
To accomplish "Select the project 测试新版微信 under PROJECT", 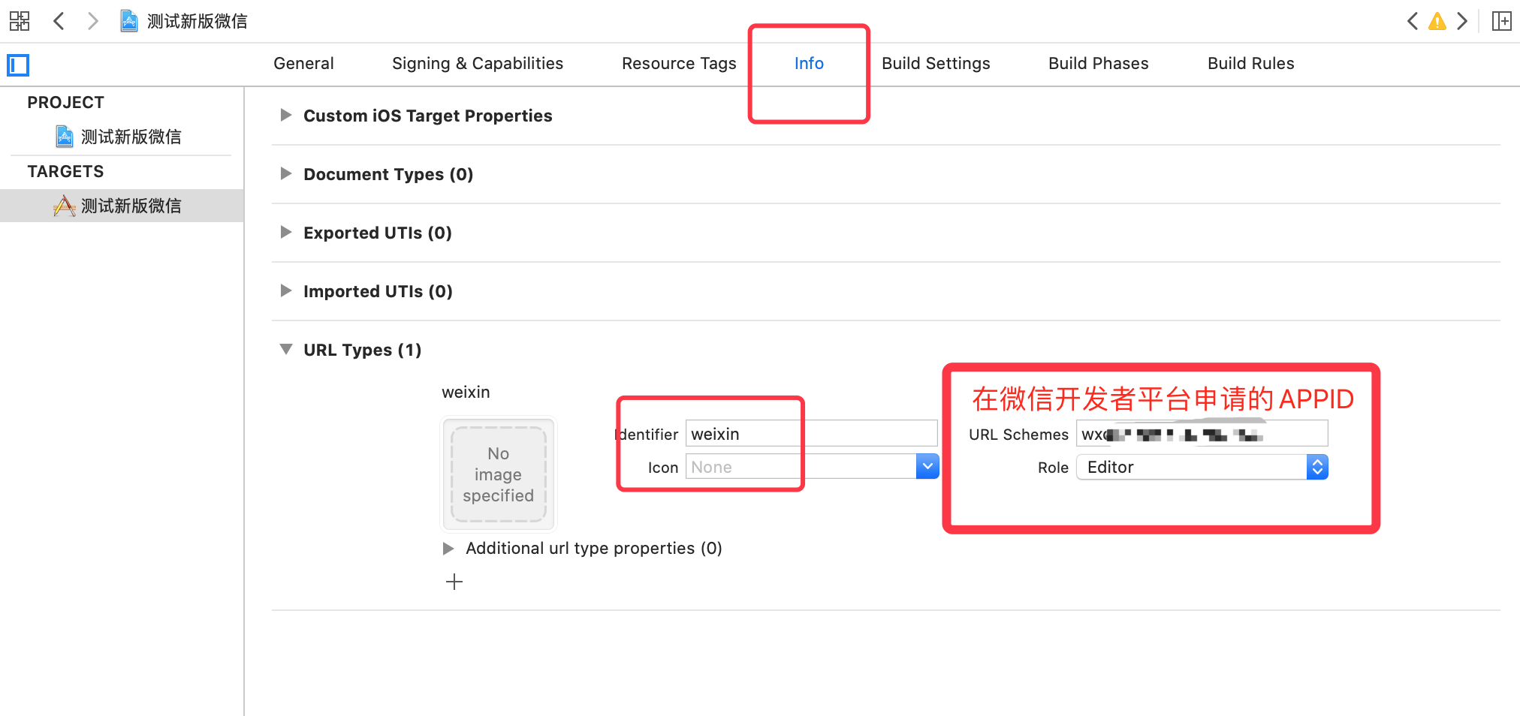I will (x=131, y=137).
